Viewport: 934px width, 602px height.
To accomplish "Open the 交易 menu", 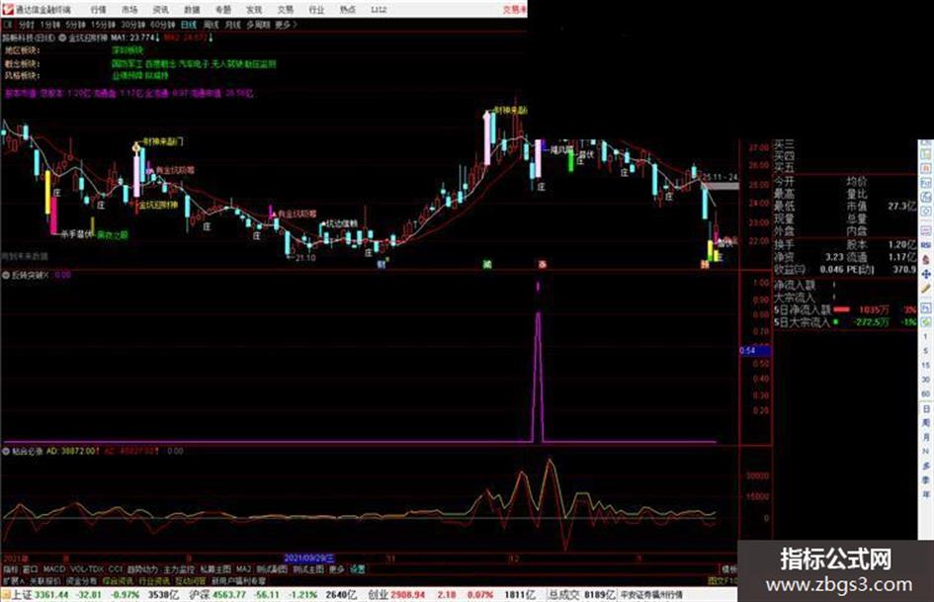I will click(x=285, y=10).
